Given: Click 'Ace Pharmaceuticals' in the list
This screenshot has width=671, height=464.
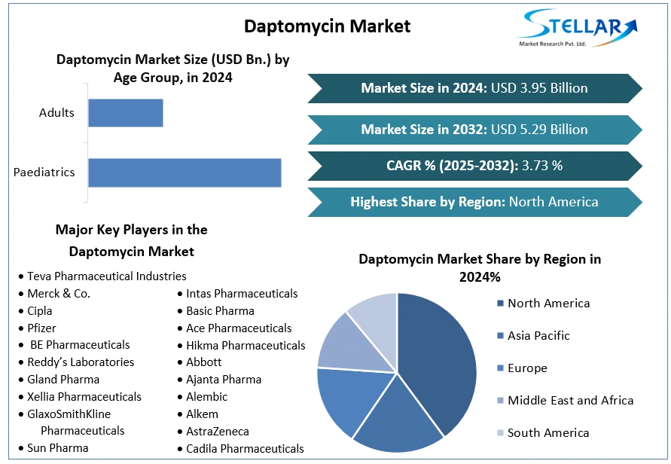Looking at the screenshot, I should click(239, 328).
